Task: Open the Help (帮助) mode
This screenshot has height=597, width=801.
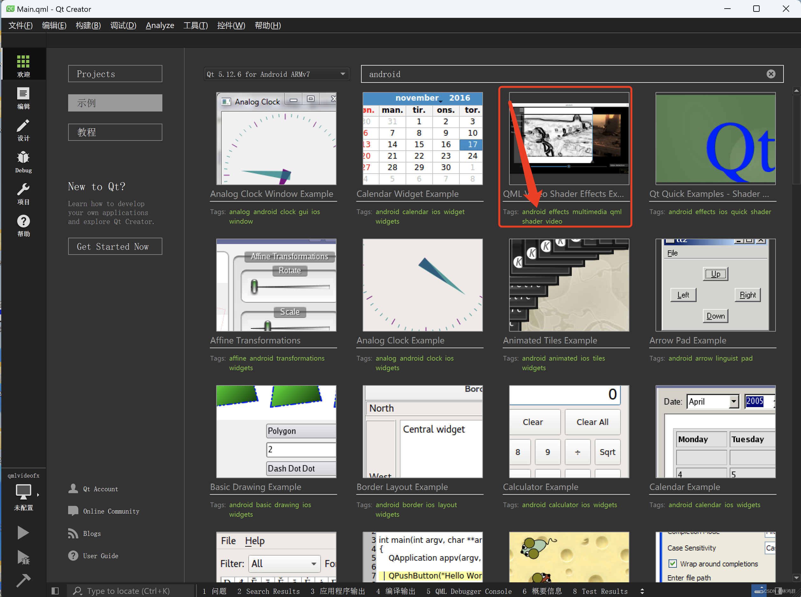Action: click(x=24, y=226)
